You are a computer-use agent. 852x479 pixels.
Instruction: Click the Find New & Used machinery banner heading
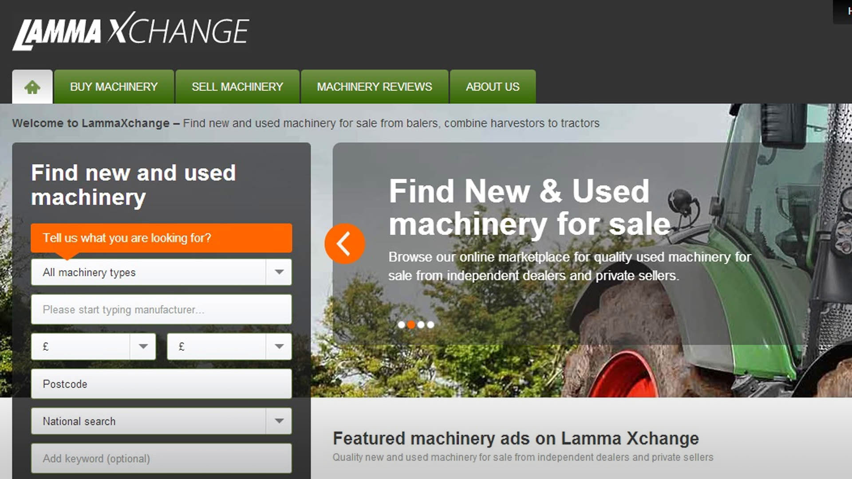(x=530, y=208)
